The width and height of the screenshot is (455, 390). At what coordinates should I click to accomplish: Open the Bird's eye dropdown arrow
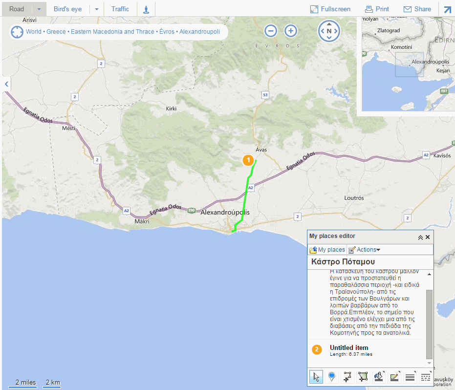[x=97, y=9]
